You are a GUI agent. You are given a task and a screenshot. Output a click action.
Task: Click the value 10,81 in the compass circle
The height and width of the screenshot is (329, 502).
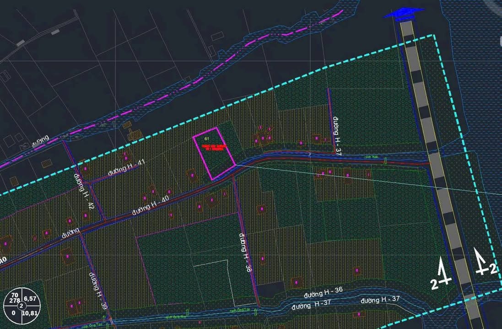(29, 313)
